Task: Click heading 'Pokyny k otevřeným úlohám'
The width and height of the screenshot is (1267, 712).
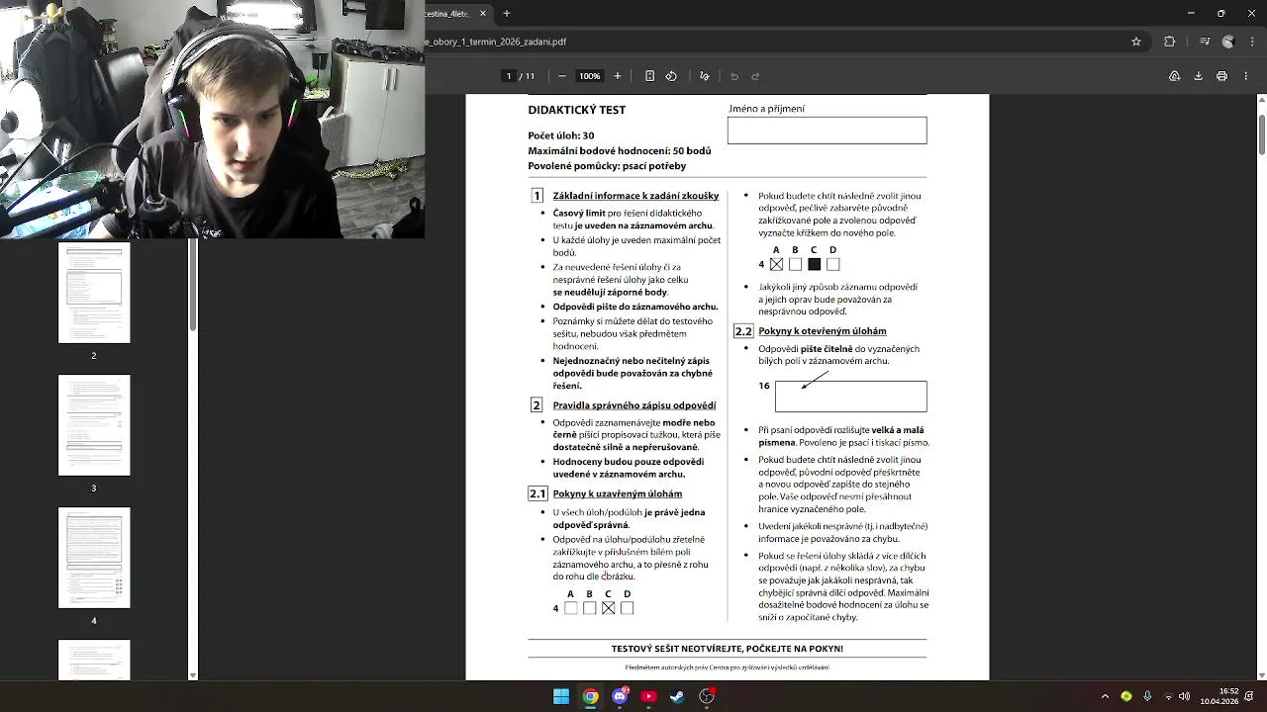Action: point(823,330)
